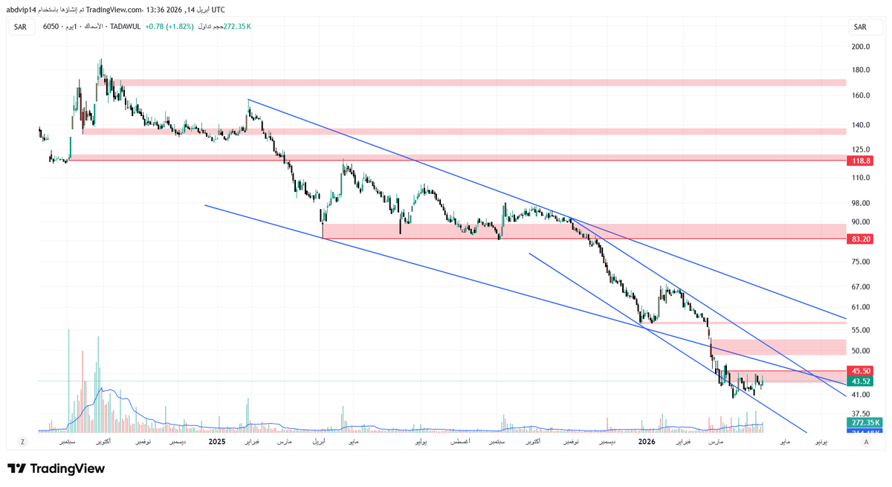The width and height of the screenshot is (892, 487).
Task: Click the 2025 label on time axis
Action: pyautogui.click(x=216, y=442)
